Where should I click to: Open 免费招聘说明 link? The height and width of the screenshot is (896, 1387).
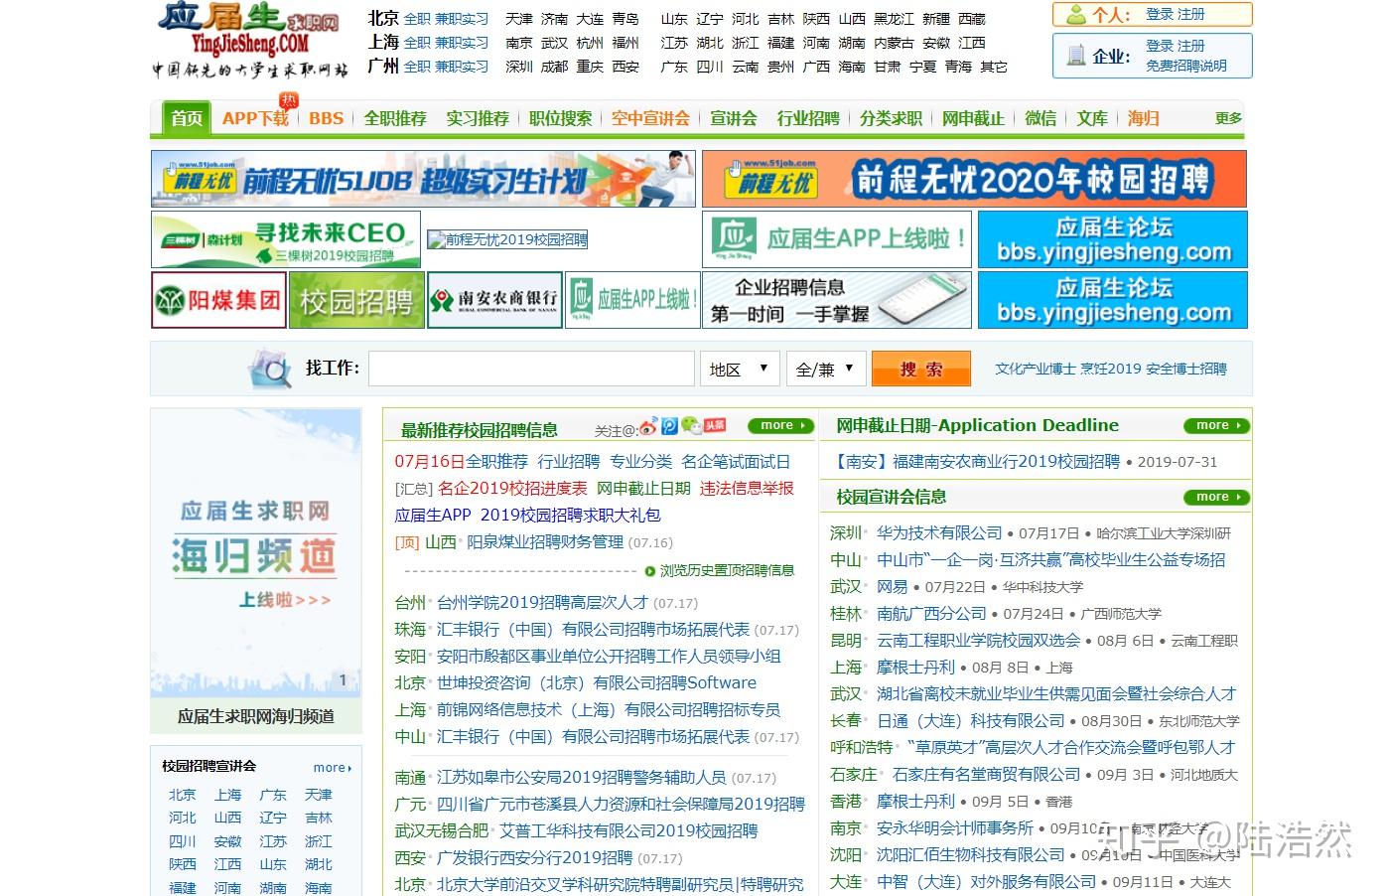coord(1186,66)
